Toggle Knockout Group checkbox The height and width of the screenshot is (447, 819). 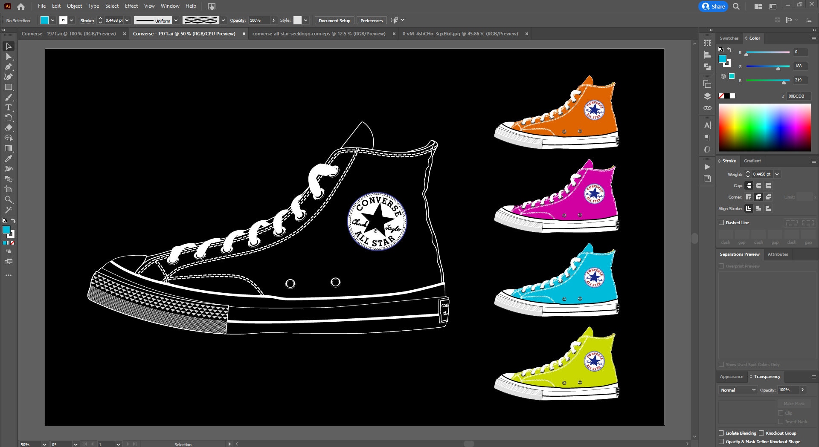[x=761, y=433]
